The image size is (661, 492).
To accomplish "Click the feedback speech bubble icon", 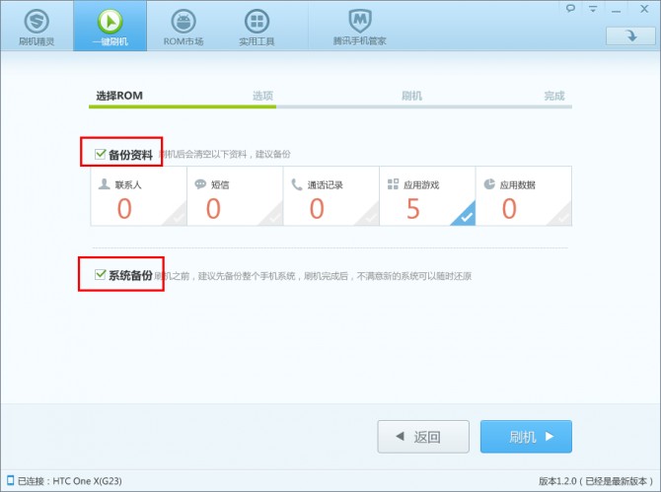I will 570,8.
